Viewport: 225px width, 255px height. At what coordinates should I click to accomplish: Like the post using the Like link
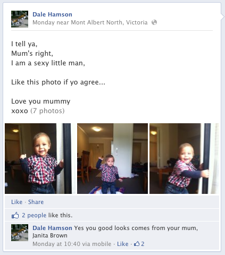pyautogui.click(x=17, y=202)
